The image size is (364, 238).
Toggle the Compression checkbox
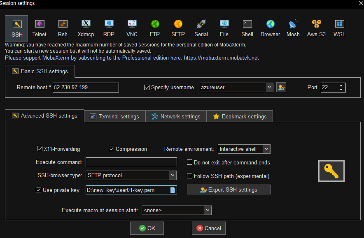pyautogui.click(x=112, y=149)
